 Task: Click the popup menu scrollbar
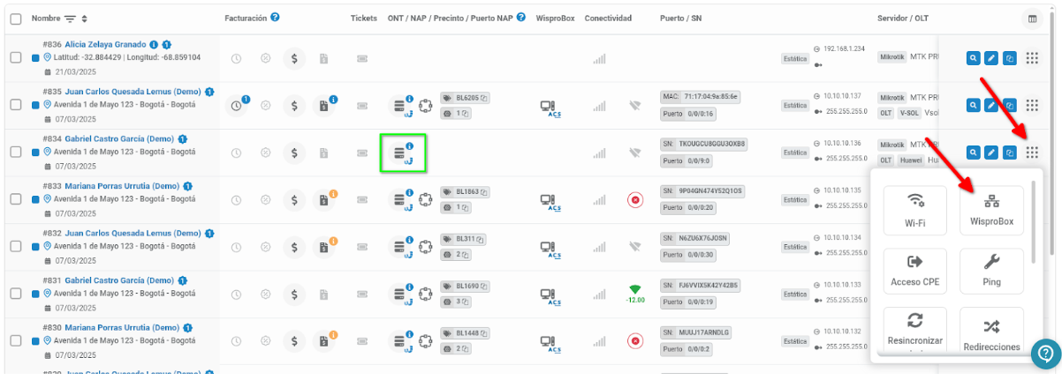1033,220
